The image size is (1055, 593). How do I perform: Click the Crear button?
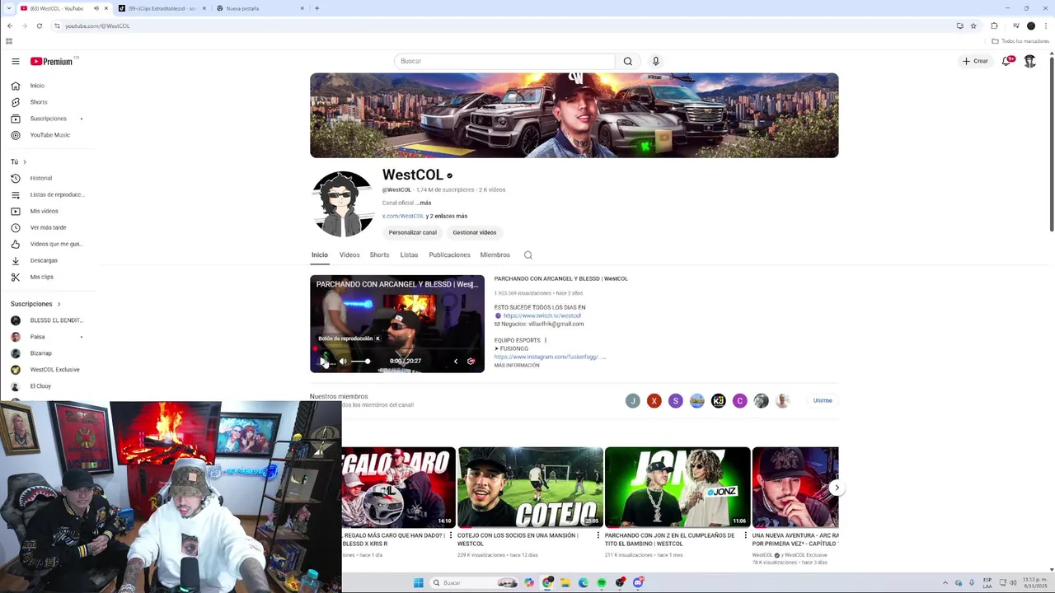coord(975,61)
